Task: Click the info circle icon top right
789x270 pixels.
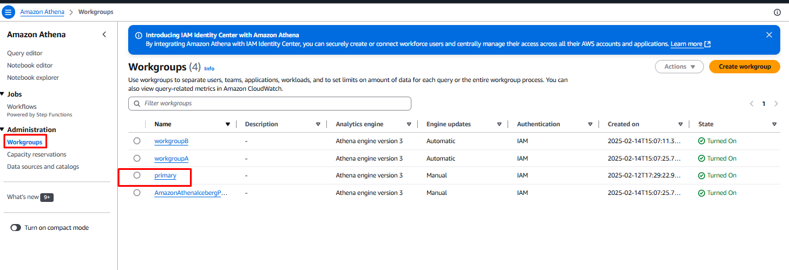Action: click(777, 12)
